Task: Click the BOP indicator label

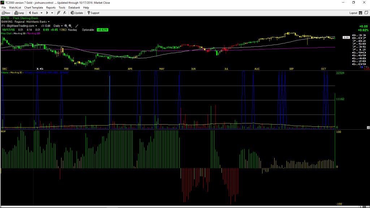Action: point(3,131)
